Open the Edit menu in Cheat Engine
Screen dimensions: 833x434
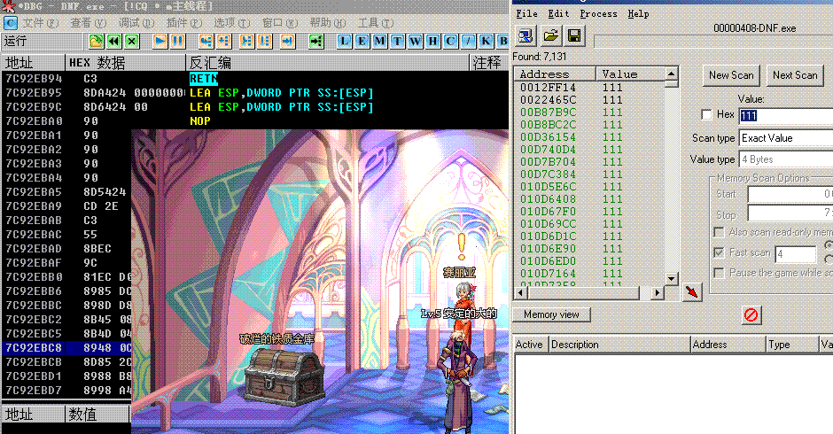pyautogui.click(x=558, y=14)
